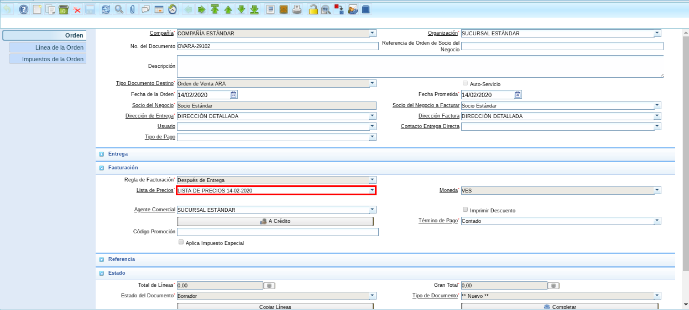This screenshot has height=310, width=689.
Task: Open the Lista de Precios dropdown
Action: (x=372, y=190)
